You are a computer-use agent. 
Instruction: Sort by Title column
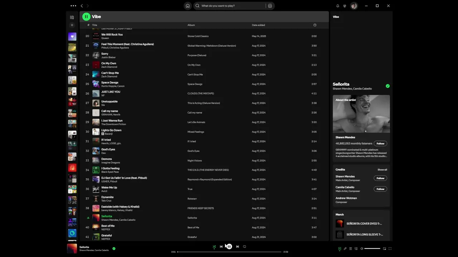coord(94,25)
